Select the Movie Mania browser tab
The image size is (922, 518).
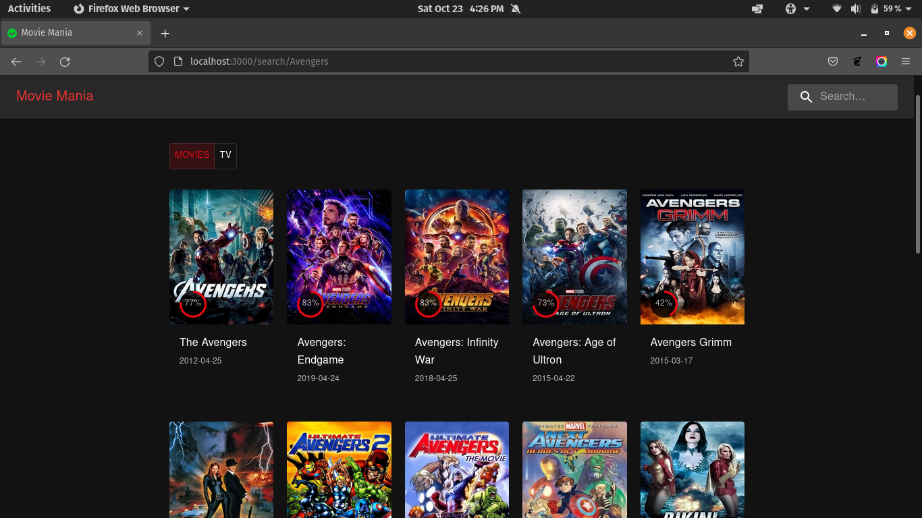pyautogui.click(x=75, y=32)
